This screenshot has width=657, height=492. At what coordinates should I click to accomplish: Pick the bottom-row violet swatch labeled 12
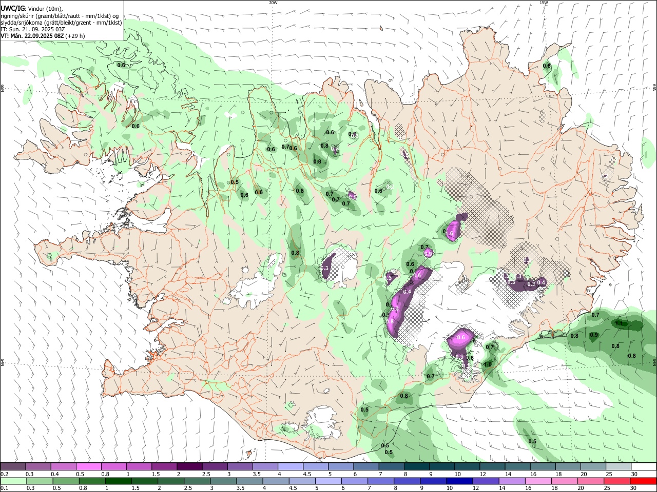coord(486,481)
